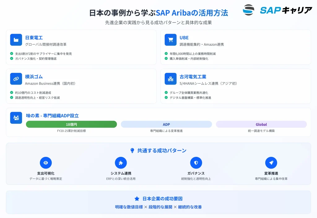This screenshot has width=317, height=218.
Task: Click the text データに基づく戦略策定
Action: [x=46, y=179]
